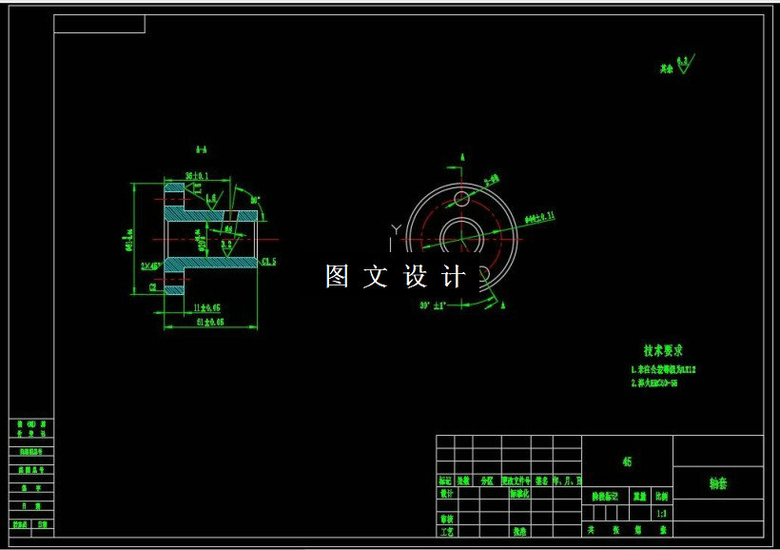This screenshot has height=550, width=780.
Task: Select the '工艺' row label
Action: point(447,531)
